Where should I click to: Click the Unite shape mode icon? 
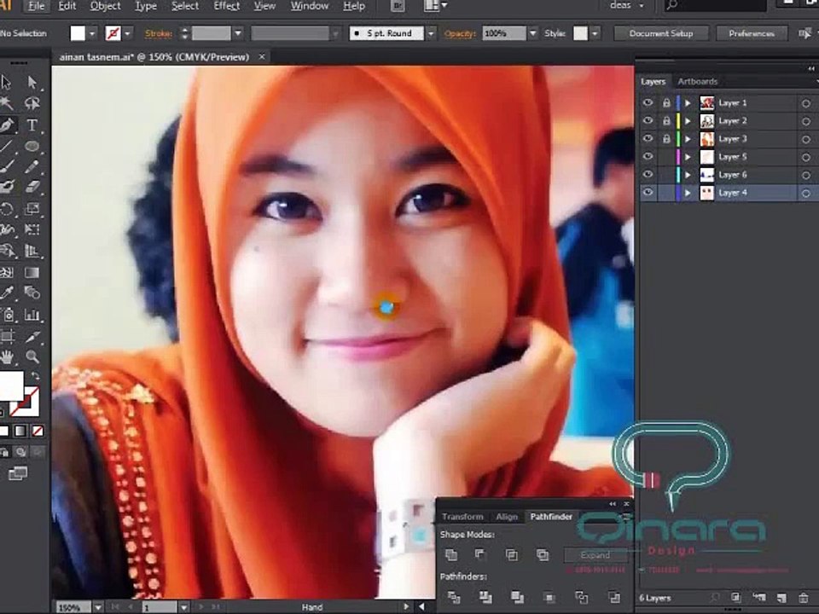point(451,554)
